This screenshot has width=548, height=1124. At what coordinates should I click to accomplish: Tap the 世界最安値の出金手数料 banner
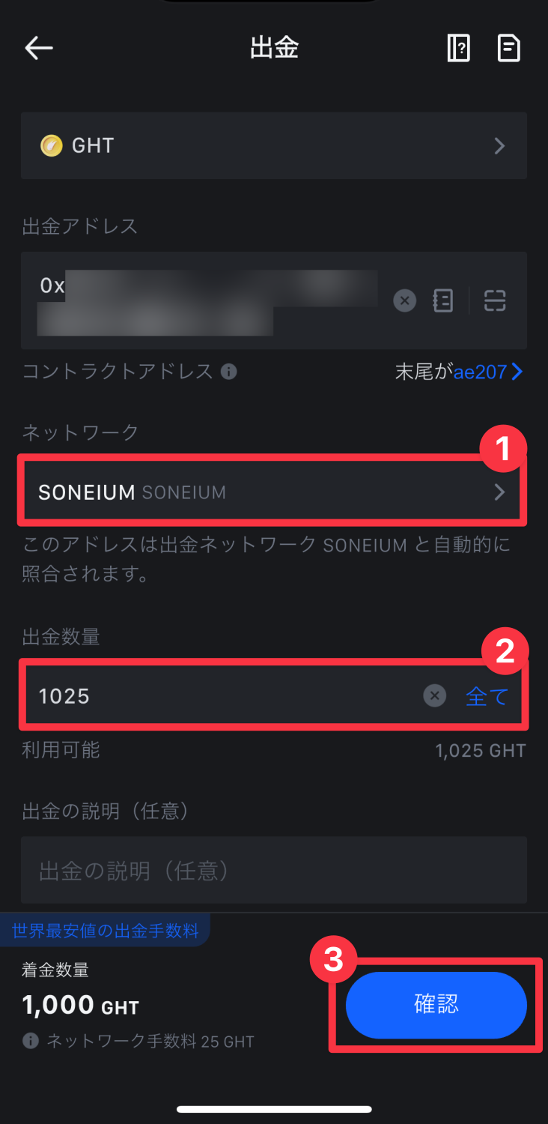106,931
